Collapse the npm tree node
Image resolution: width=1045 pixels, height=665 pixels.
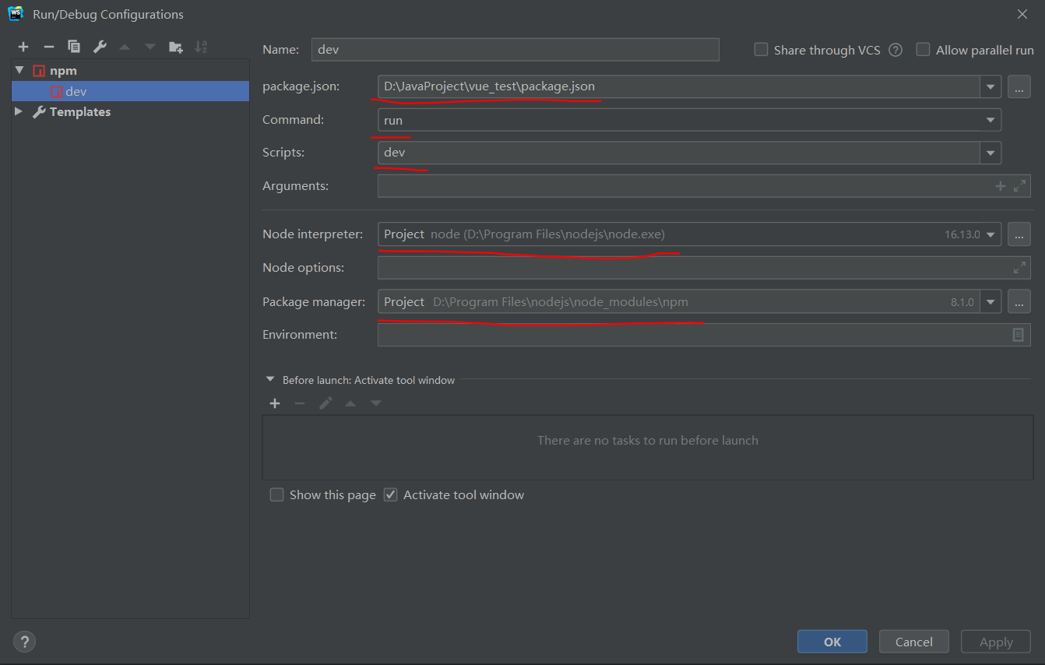[19, 70]
